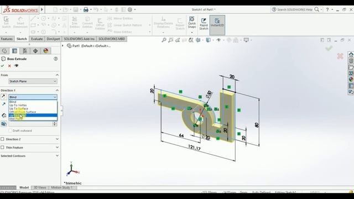Open the Hide/Show Items icon
The image size is (354, 199).
[x=218, y=40]
